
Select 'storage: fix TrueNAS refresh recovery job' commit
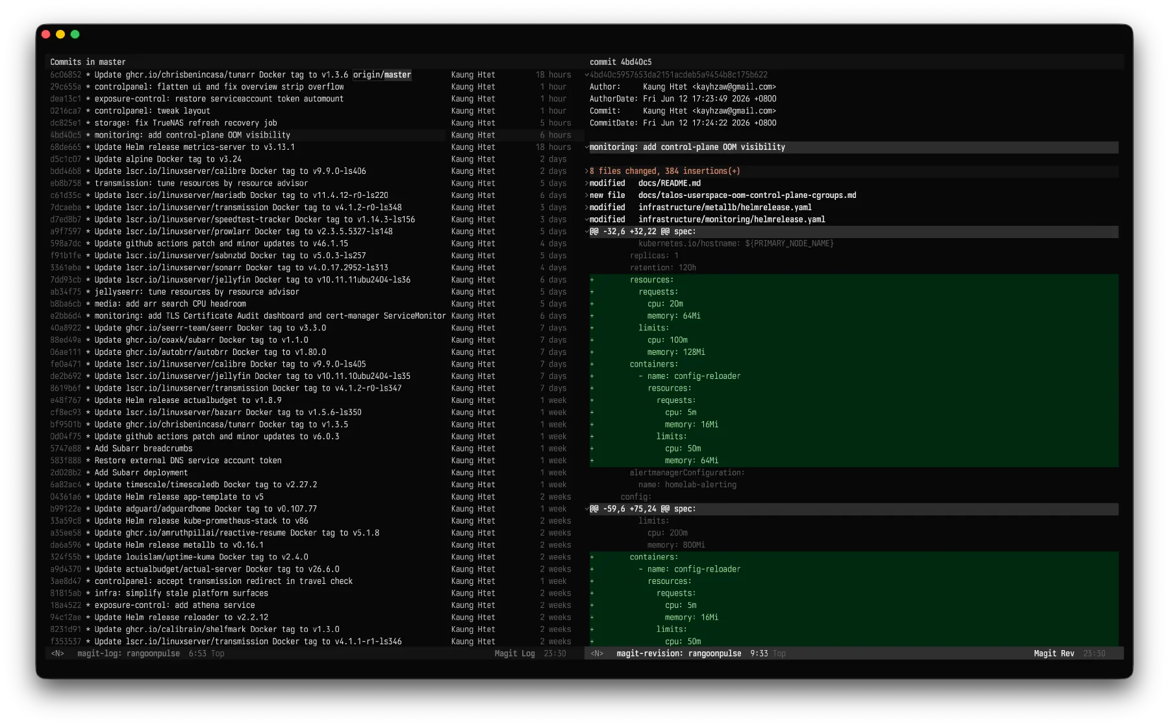186,123
